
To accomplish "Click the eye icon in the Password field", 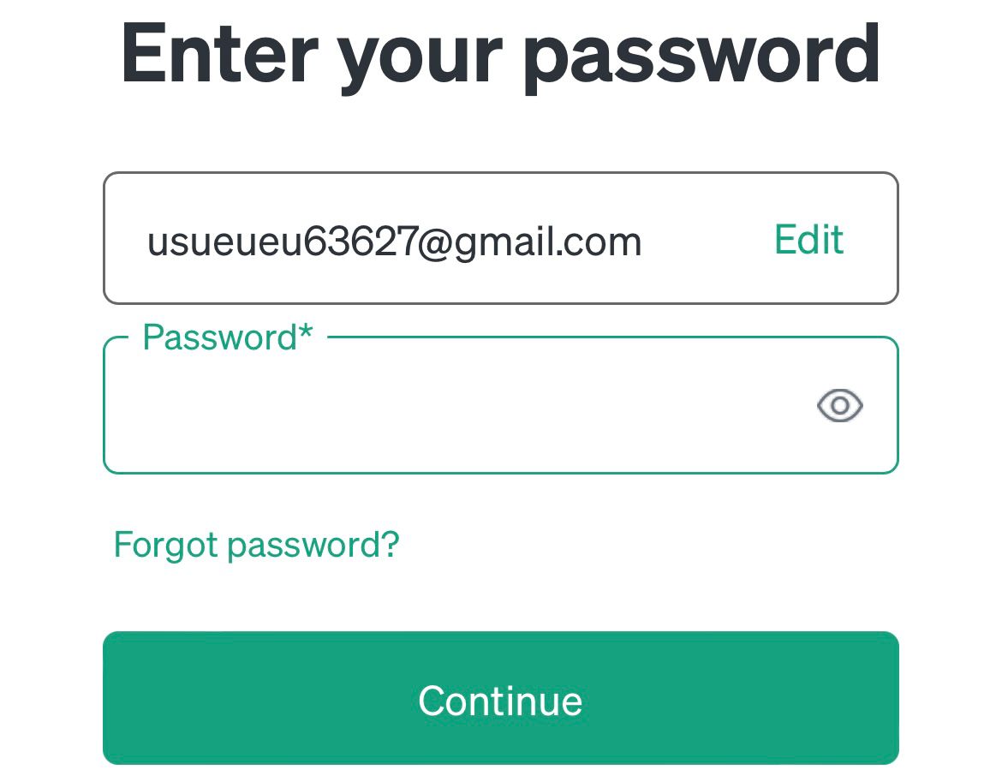I will (x=839, y=405).
